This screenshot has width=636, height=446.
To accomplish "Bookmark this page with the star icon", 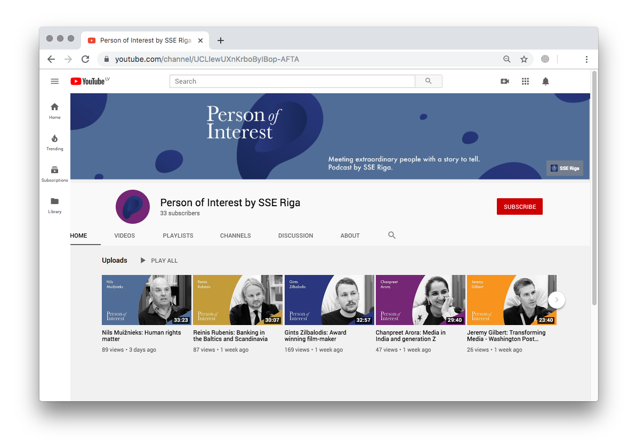I will click(x=524, y=59).
